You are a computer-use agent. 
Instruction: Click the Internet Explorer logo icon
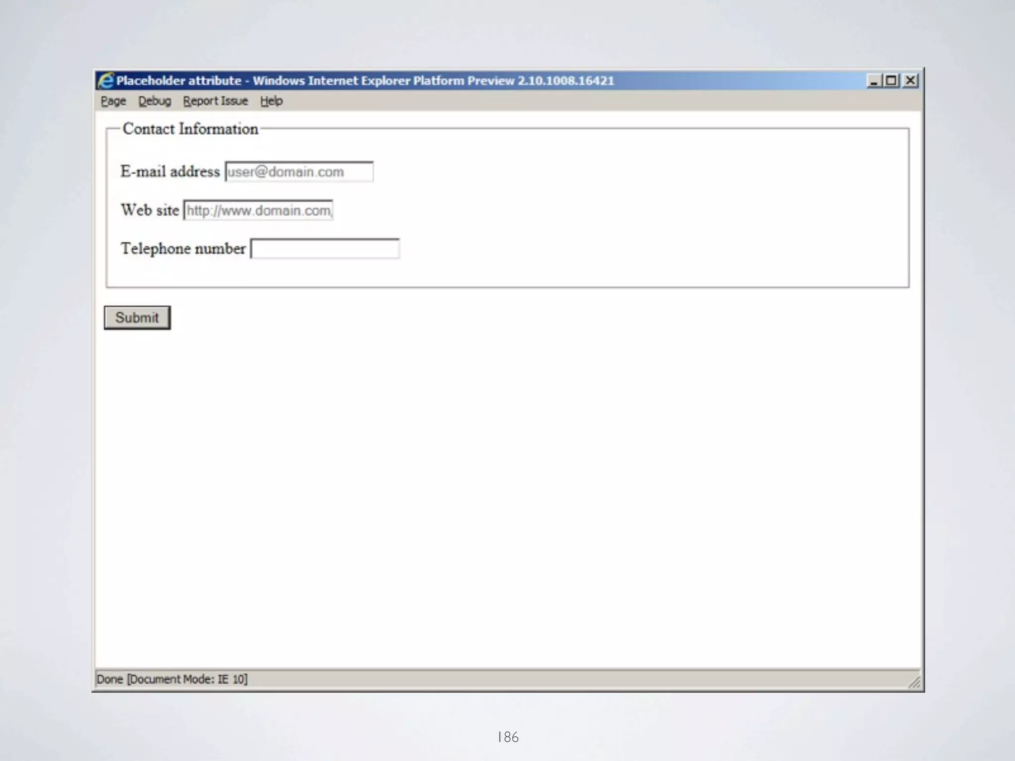pyautogui.click(x=105, y=80)
